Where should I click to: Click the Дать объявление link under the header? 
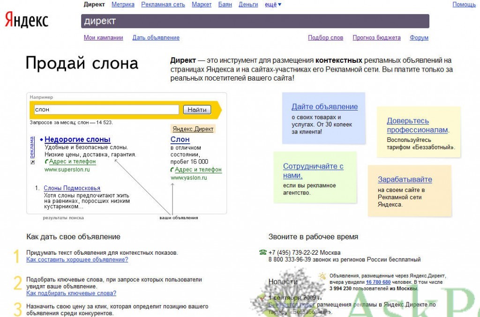(x=156, y=37)
